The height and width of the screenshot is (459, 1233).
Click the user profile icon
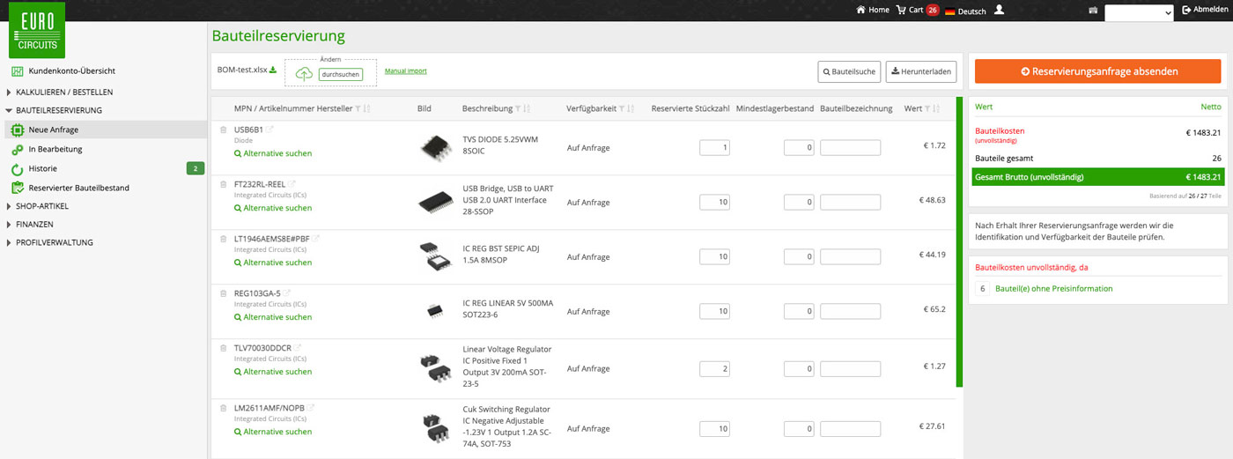(999, 10)
